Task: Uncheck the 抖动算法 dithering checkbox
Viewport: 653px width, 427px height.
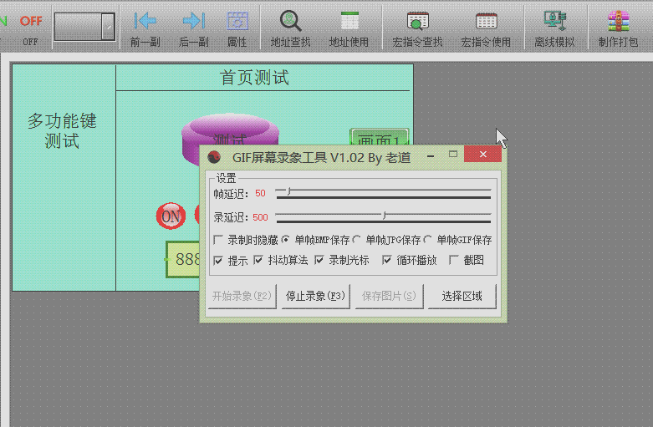Action: point(258,261)
